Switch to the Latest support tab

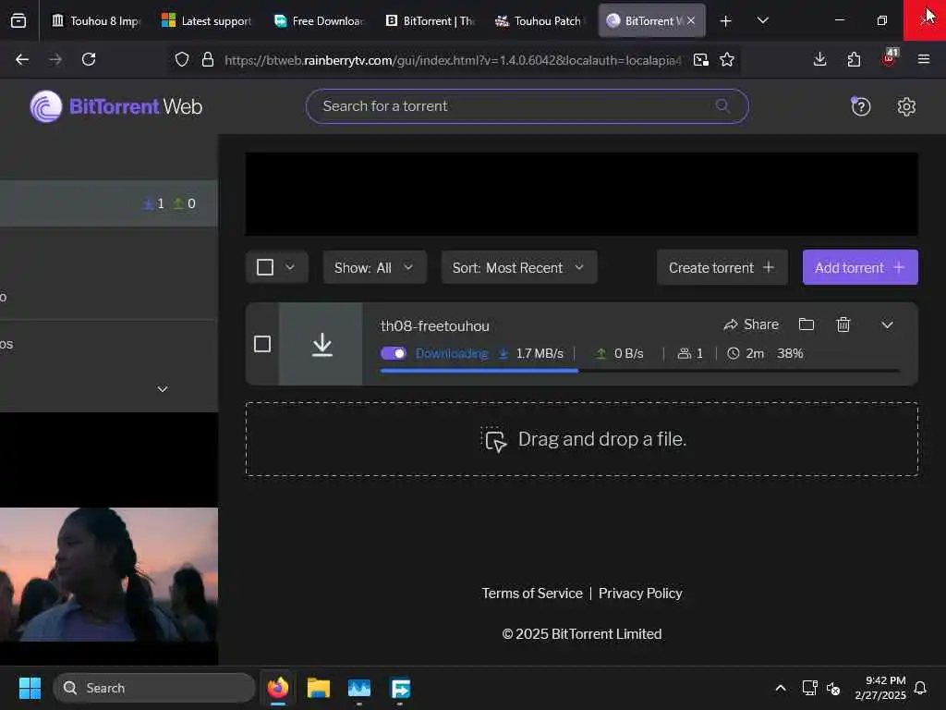pyautogui.click(x=206, y=21)
